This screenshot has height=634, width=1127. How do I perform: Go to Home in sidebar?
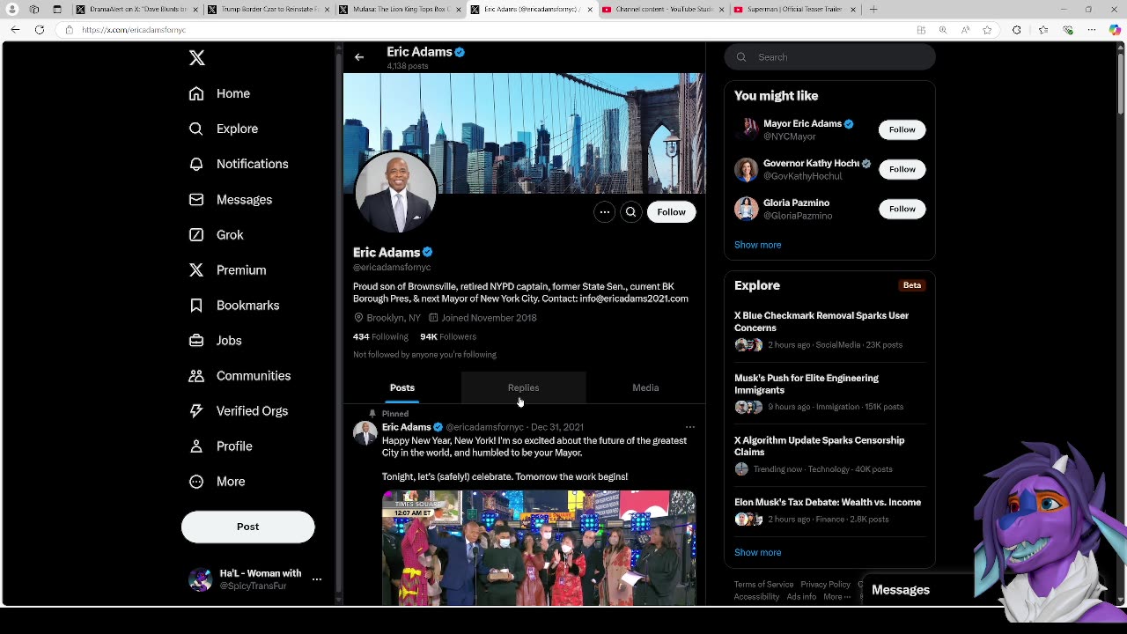(x=220, y=93)
